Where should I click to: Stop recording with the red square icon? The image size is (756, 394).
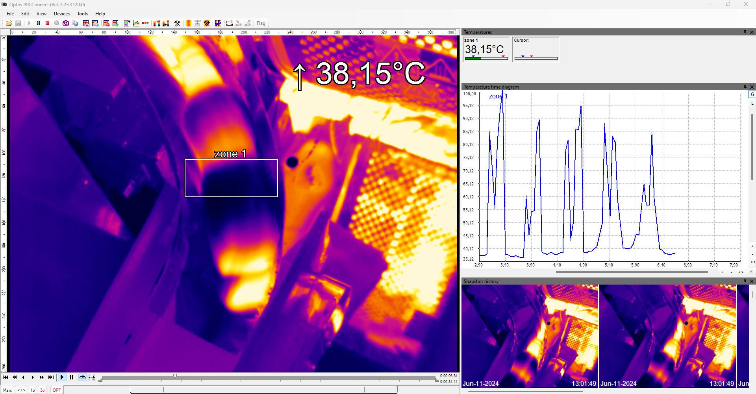click(x=47, y=23)
